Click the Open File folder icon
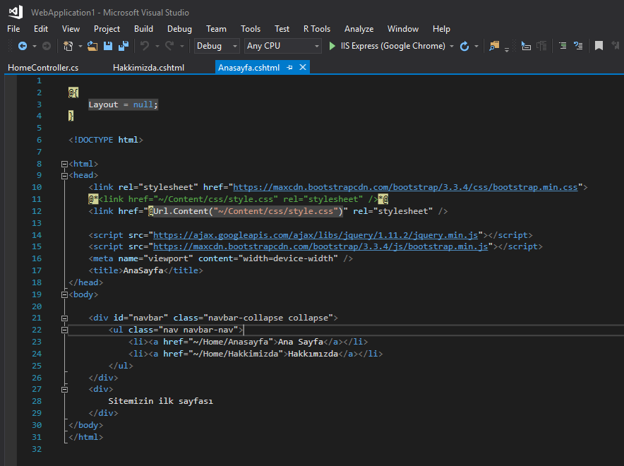 pyautogui.click(x=92, y=46)
